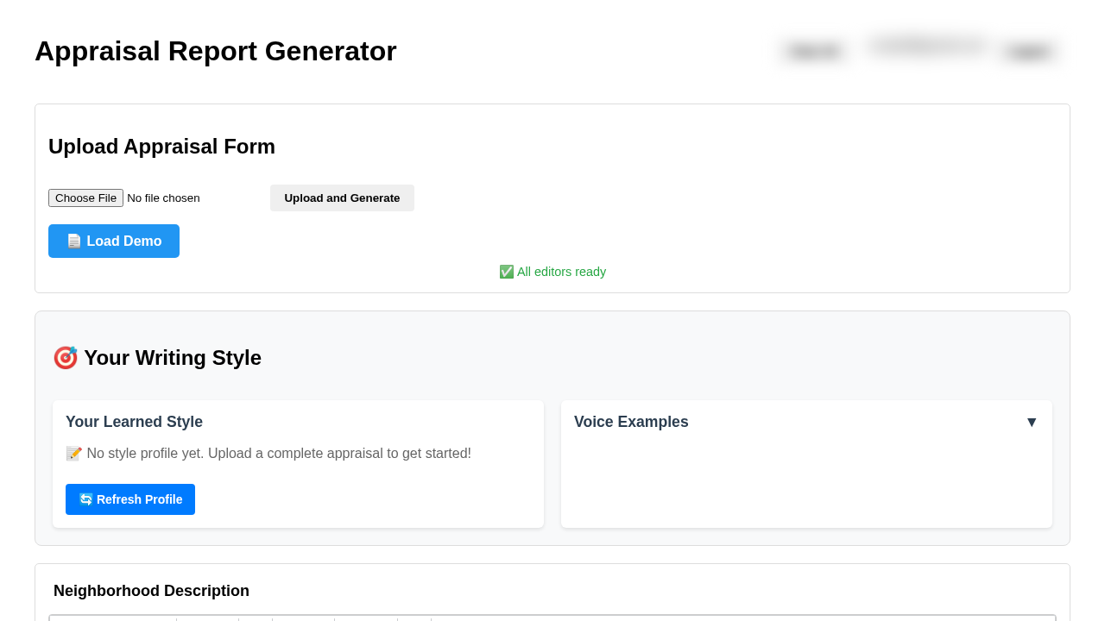
Task: Click the memo pencil icon before style message
Action: click(x=74, y=454)
